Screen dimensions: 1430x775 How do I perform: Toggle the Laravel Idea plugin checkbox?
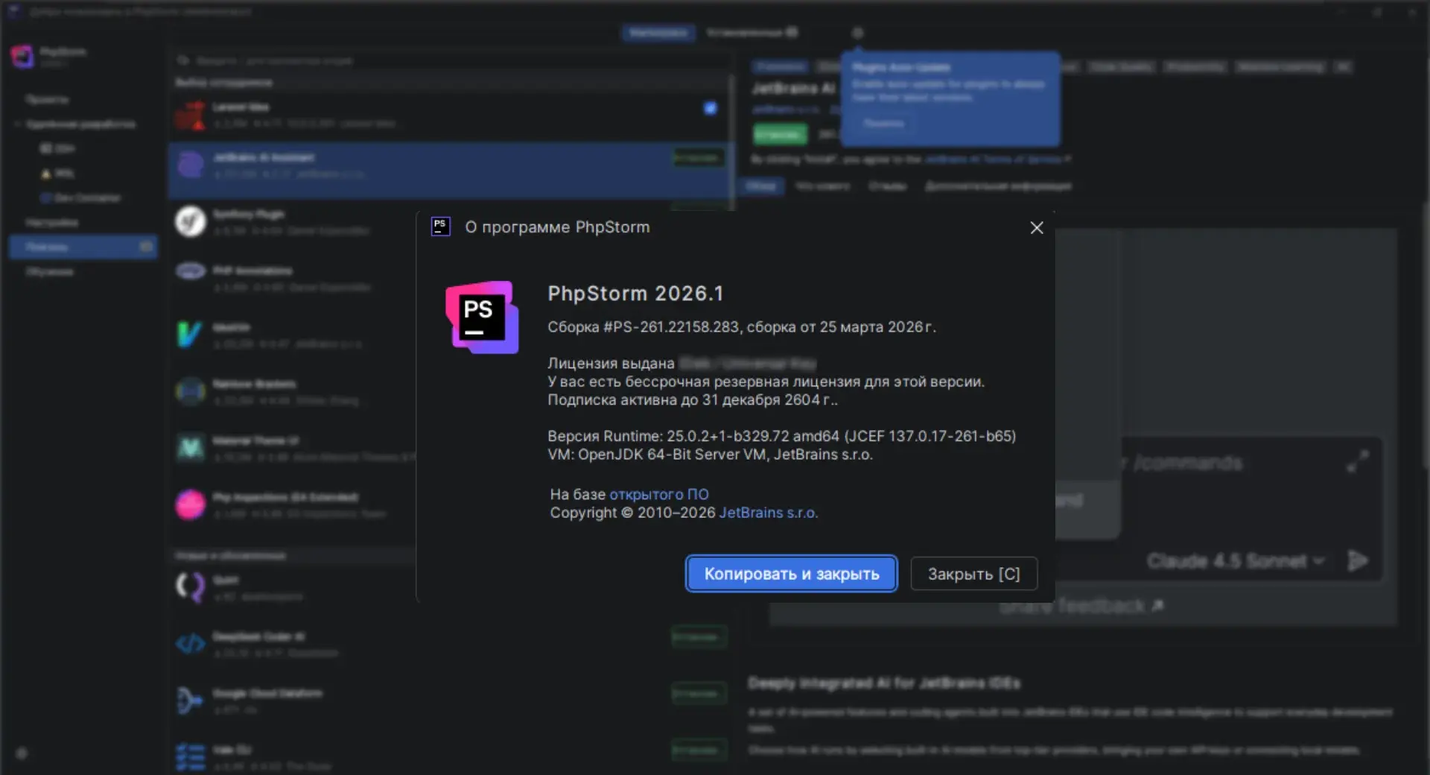pos(710,108)
